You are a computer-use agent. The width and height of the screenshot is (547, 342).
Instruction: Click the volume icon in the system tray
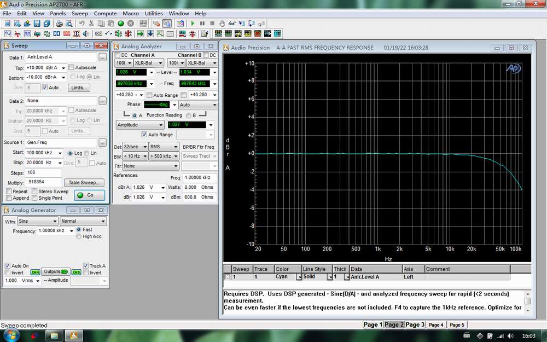click(x=510, y=336)
